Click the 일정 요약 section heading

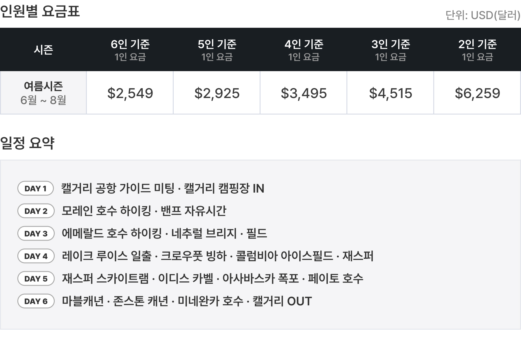click(x=27, y=143)
